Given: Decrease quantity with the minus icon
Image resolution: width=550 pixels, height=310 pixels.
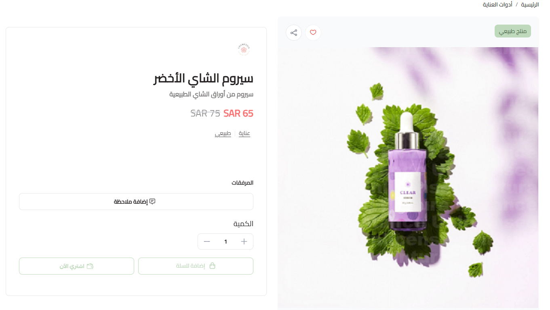Looking at the screenshot, I should pyautogui.click(x=207, y=241).
